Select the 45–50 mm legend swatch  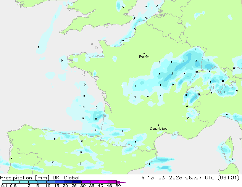click(112, 182)
